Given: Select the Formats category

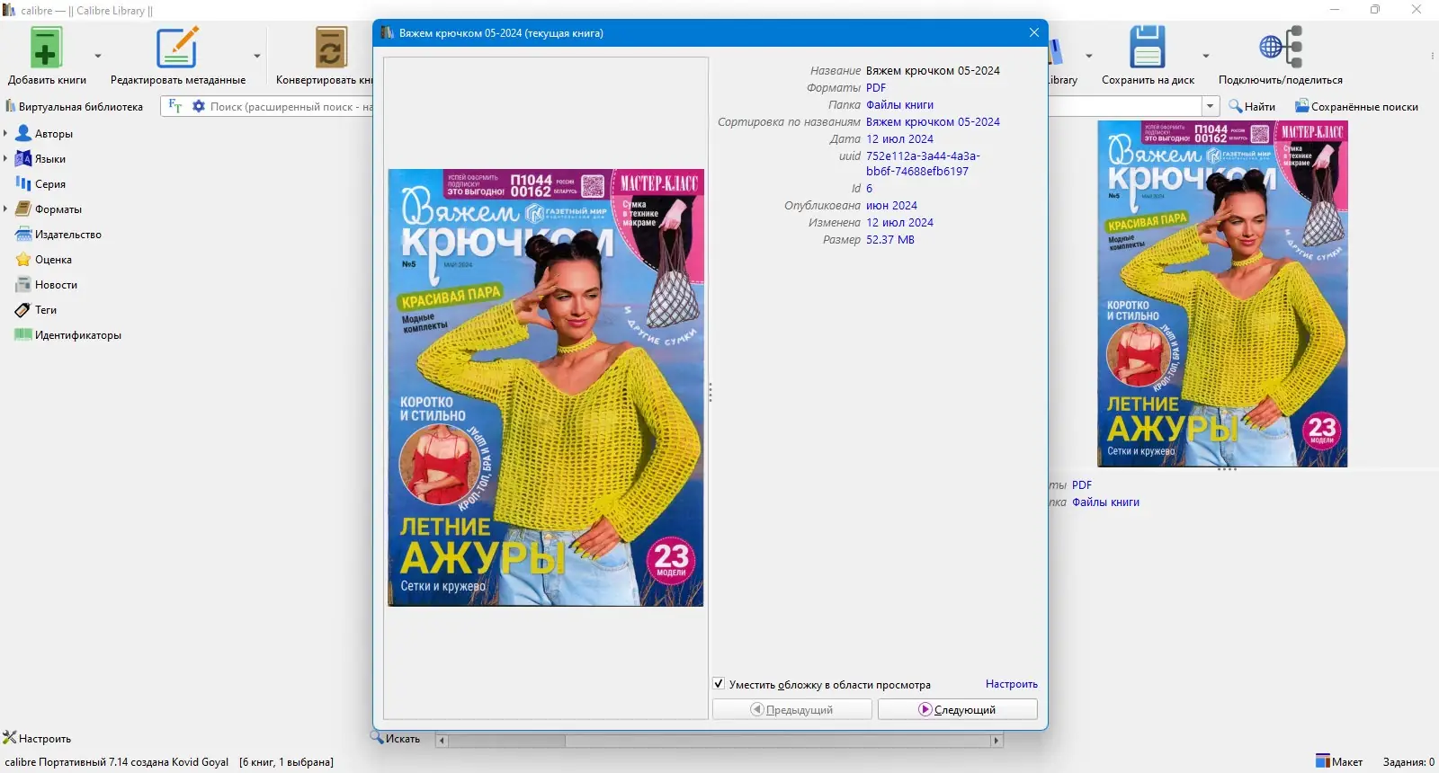Looking at the screenshot, I should (x=58, y=209).
